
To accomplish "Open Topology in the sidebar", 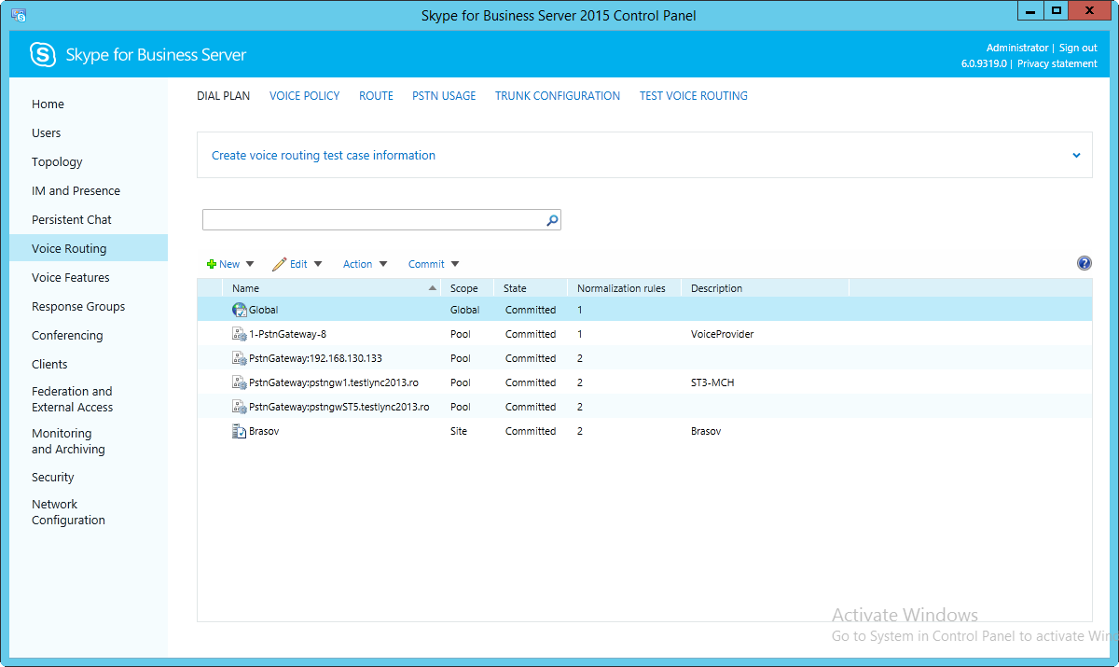I will (x=57, y=162).
